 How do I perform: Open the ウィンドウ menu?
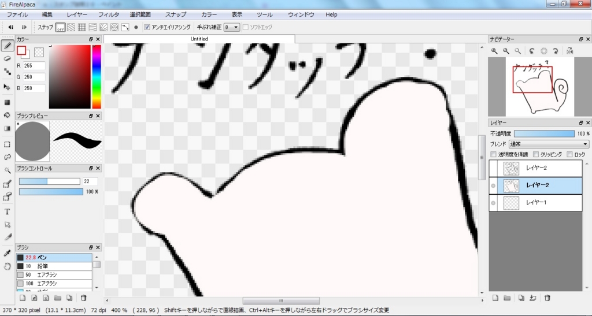(x=301, y=14)
